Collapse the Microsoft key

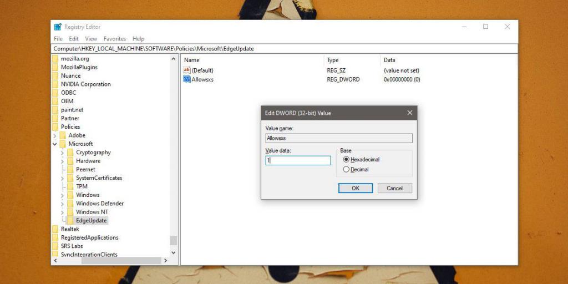pos(55,144)
